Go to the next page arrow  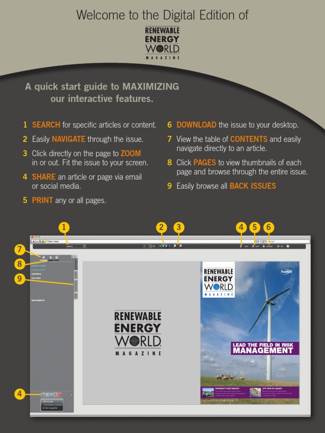coord(166,246)
